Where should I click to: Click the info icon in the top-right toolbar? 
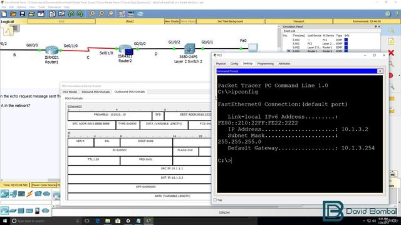[x=388, y=14]
